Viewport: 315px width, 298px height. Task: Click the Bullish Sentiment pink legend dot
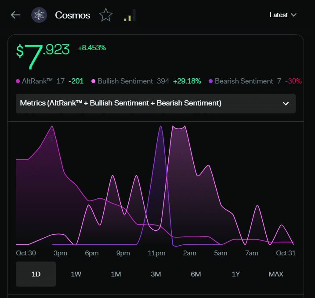[x=93, y=81]
